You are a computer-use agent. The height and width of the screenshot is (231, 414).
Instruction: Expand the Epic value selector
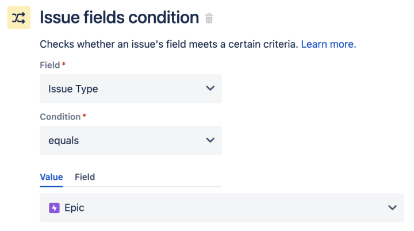pyautogui.click(x=221, y=208)
